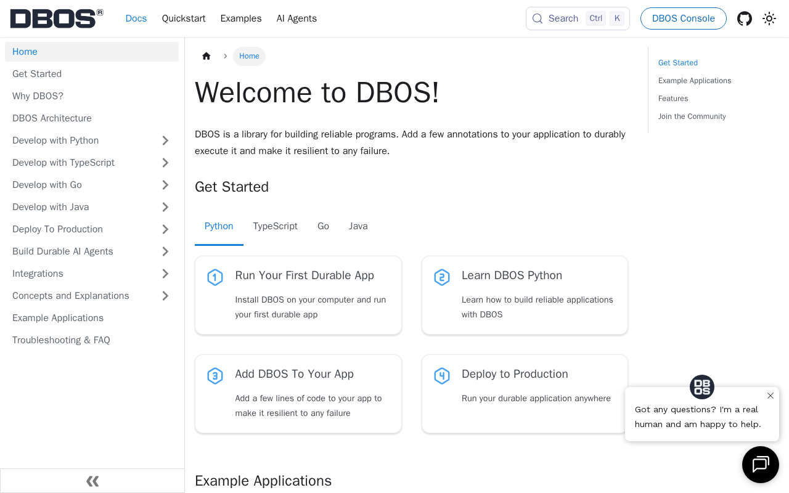This screenshot has width=789, height=493.
Task: Open the chat widget bubble
Action: pos(761,465)
